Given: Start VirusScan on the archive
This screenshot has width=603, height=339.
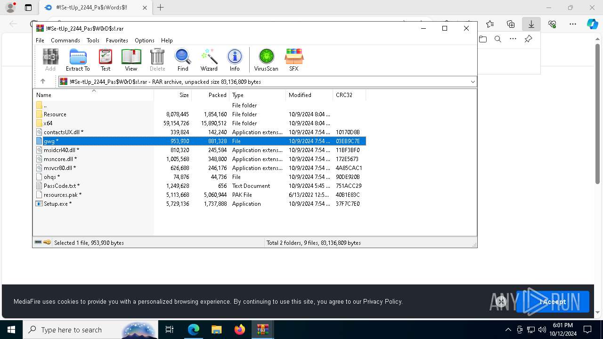Looking at the screenshot, I should [x=266, y=60].
